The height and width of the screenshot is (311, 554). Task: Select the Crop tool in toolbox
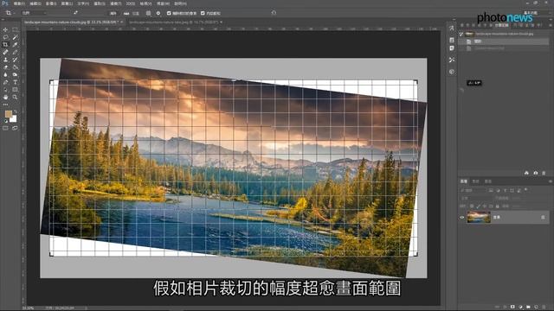point(5,45)
